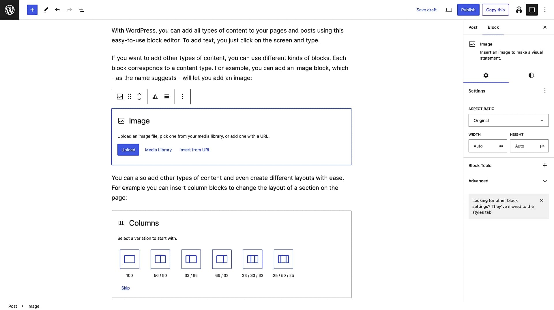Image resolution: width=554 pixels, height=310 pixels.
Task: Click the Image block type icon in toolbar
Action: pos(120,97)
